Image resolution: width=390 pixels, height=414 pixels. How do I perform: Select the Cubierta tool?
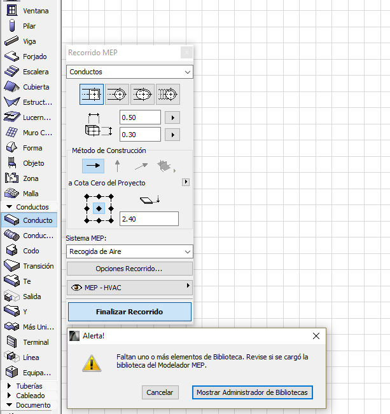[x=29, y=87]
